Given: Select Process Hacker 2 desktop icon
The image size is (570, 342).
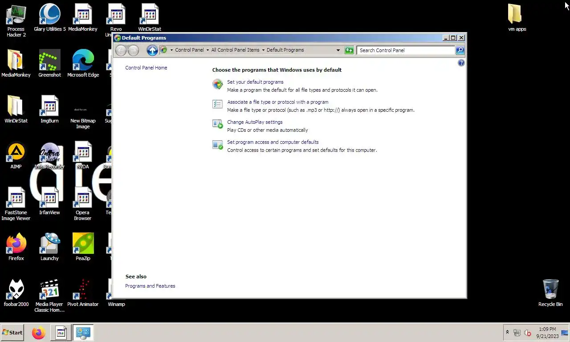Looking at the screenshot, I should (x=16, y=21).
